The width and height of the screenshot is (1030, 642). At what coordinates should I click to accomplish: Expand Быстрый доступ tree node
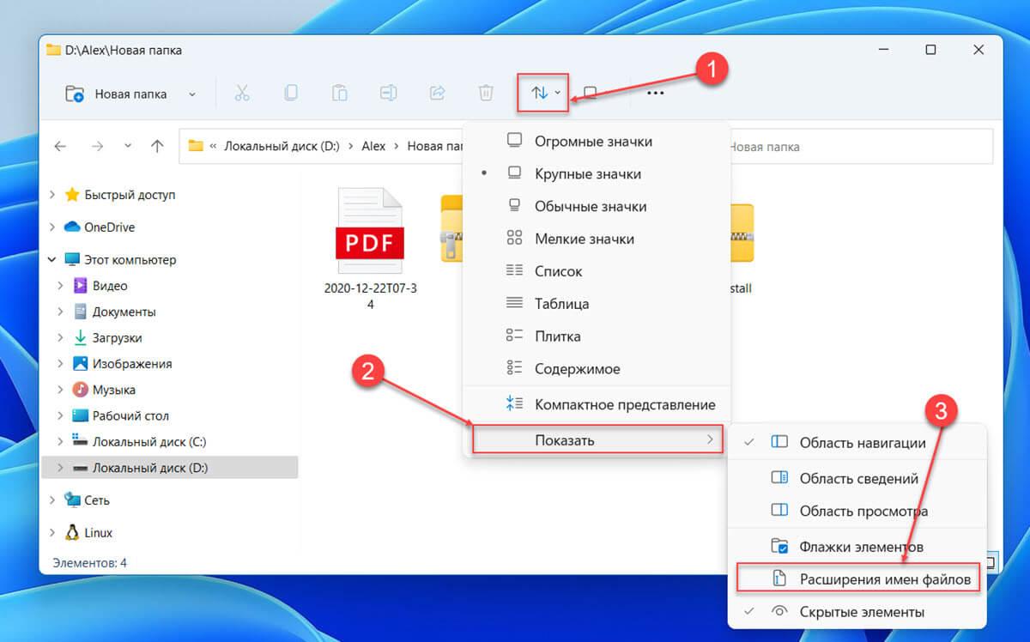point(53,195)
